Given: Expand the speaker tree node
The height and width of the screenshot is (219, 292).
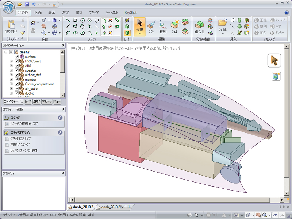Looking at the screenshot, I should tap(11, 70).
